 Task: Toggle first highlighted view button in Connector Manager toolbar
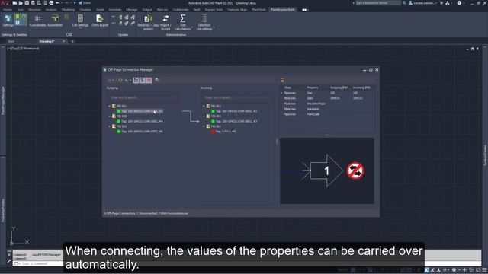(x=136, y=81)
